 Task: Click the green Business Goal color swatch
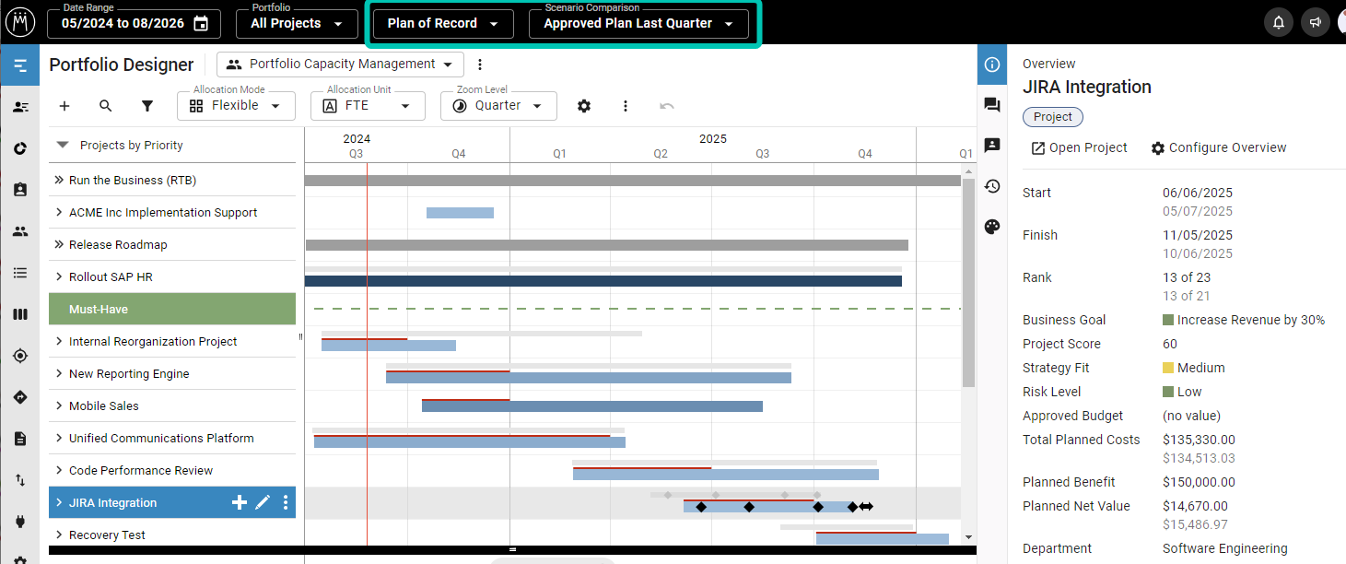point(1168,320)
